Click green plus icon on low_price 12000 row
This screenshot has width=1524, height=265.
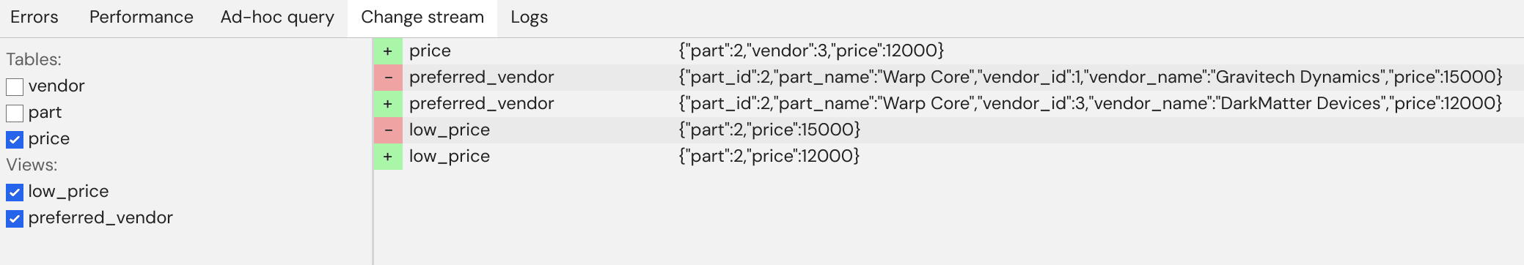tap(388, 157)
